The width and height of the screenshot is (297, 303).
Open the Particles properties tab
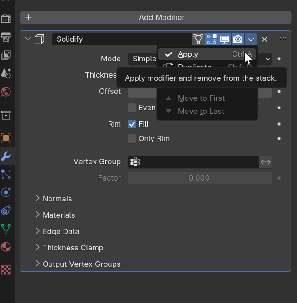pyautogui.click(x=6, y=174)
